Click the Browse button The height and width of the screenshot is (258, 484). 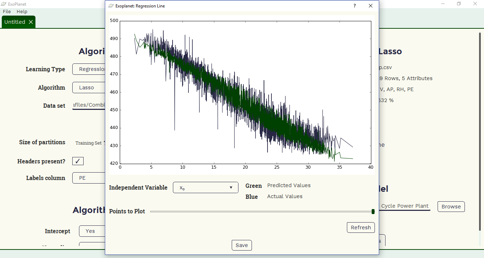point(451,207)
